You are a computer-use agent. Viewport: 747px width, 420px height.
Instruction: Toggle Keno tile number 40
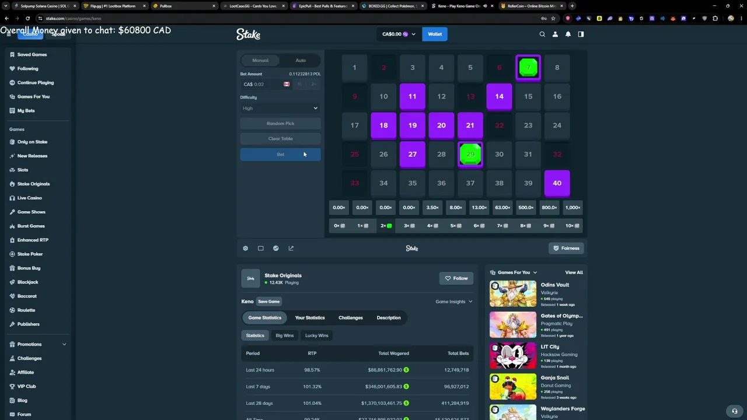pos(557,183)
